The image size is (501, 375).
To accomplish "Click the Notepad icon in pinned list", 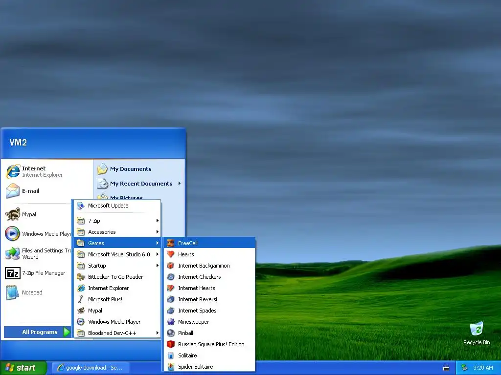I will (12, 292).
